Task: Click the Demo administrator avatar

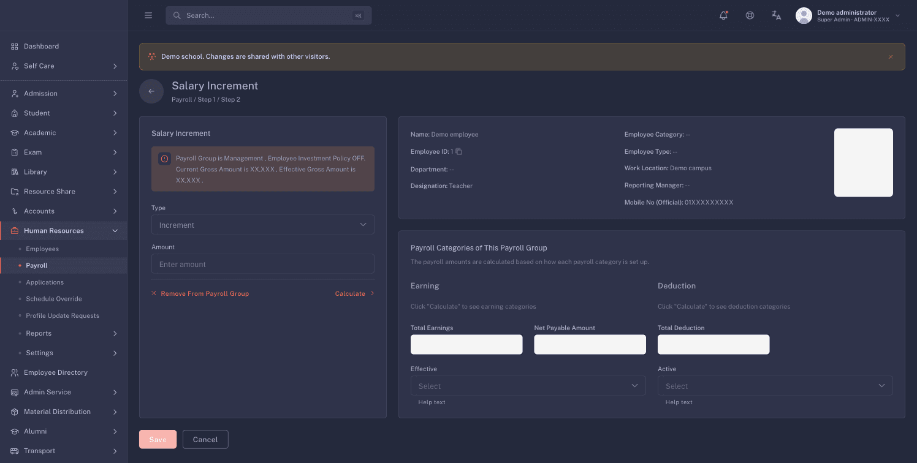Action: point(804,16)
